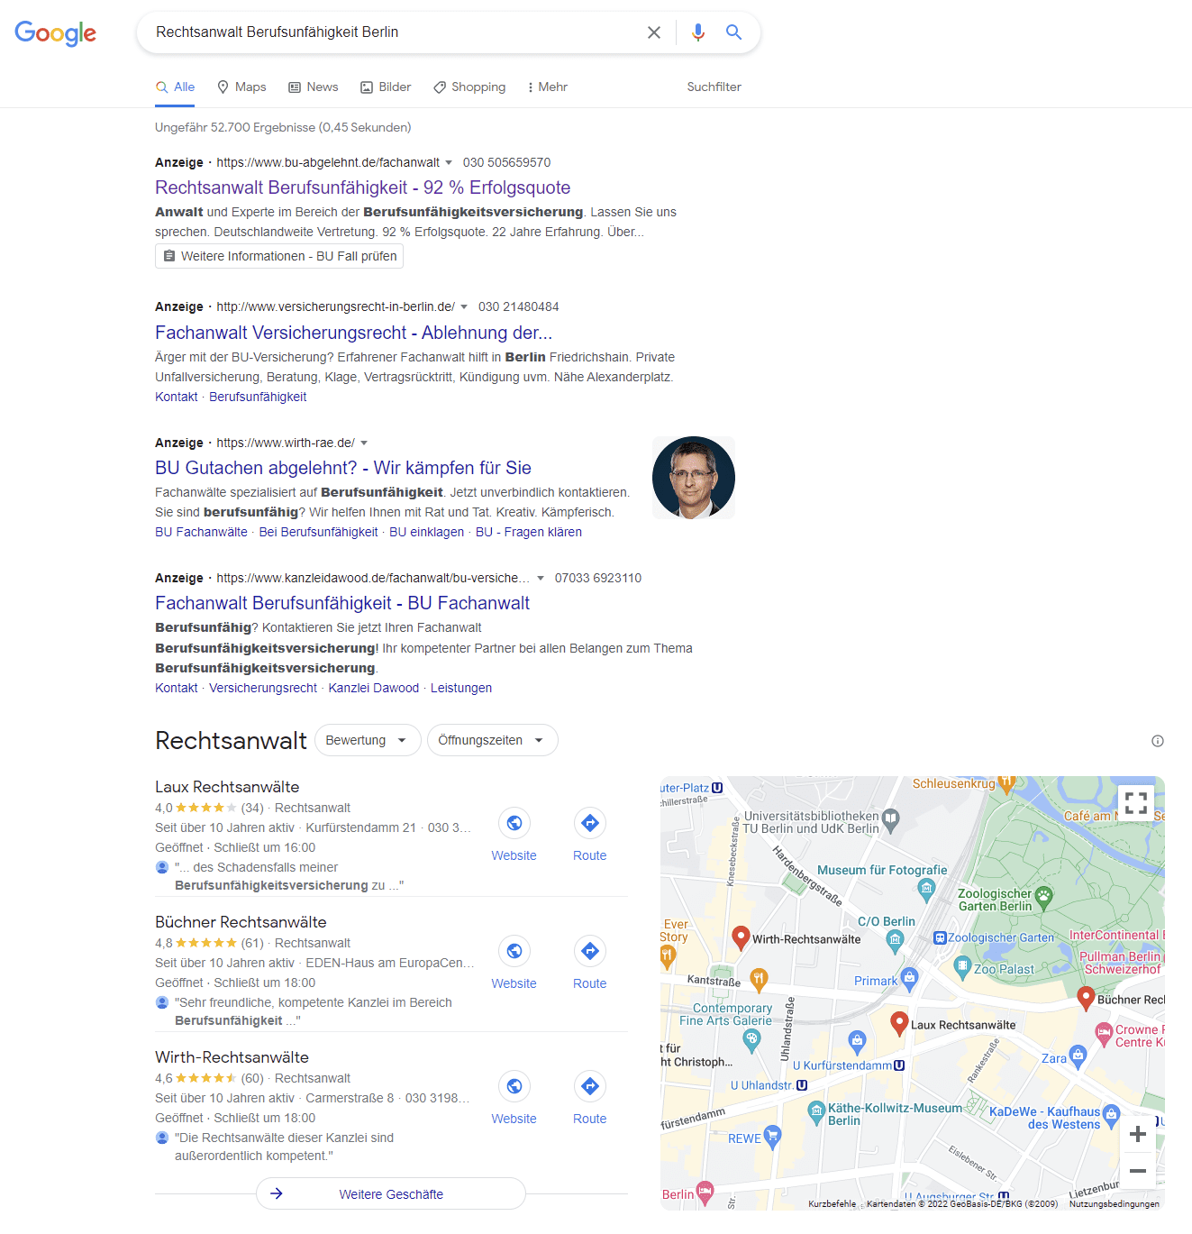
Task: Select the Laux Rechtsanwälte red map pin
Action: [899, 1023]
